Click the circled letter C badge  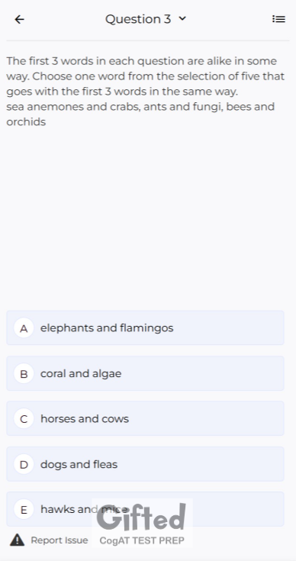(24, 418)
